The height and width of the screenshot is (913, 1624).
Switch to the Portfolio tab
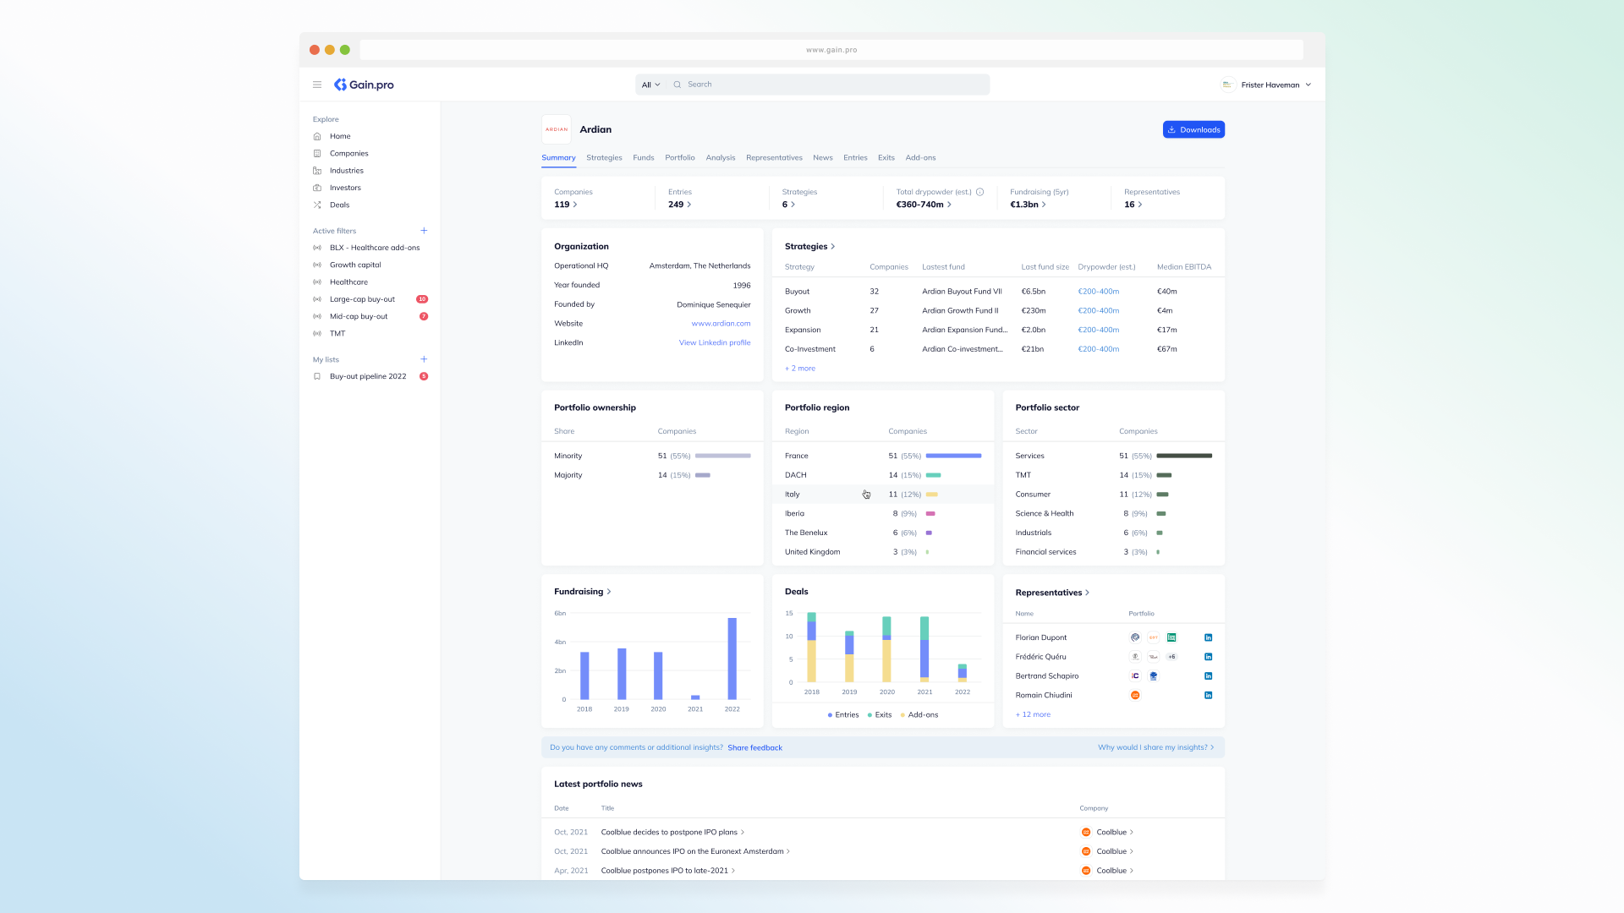680,157
